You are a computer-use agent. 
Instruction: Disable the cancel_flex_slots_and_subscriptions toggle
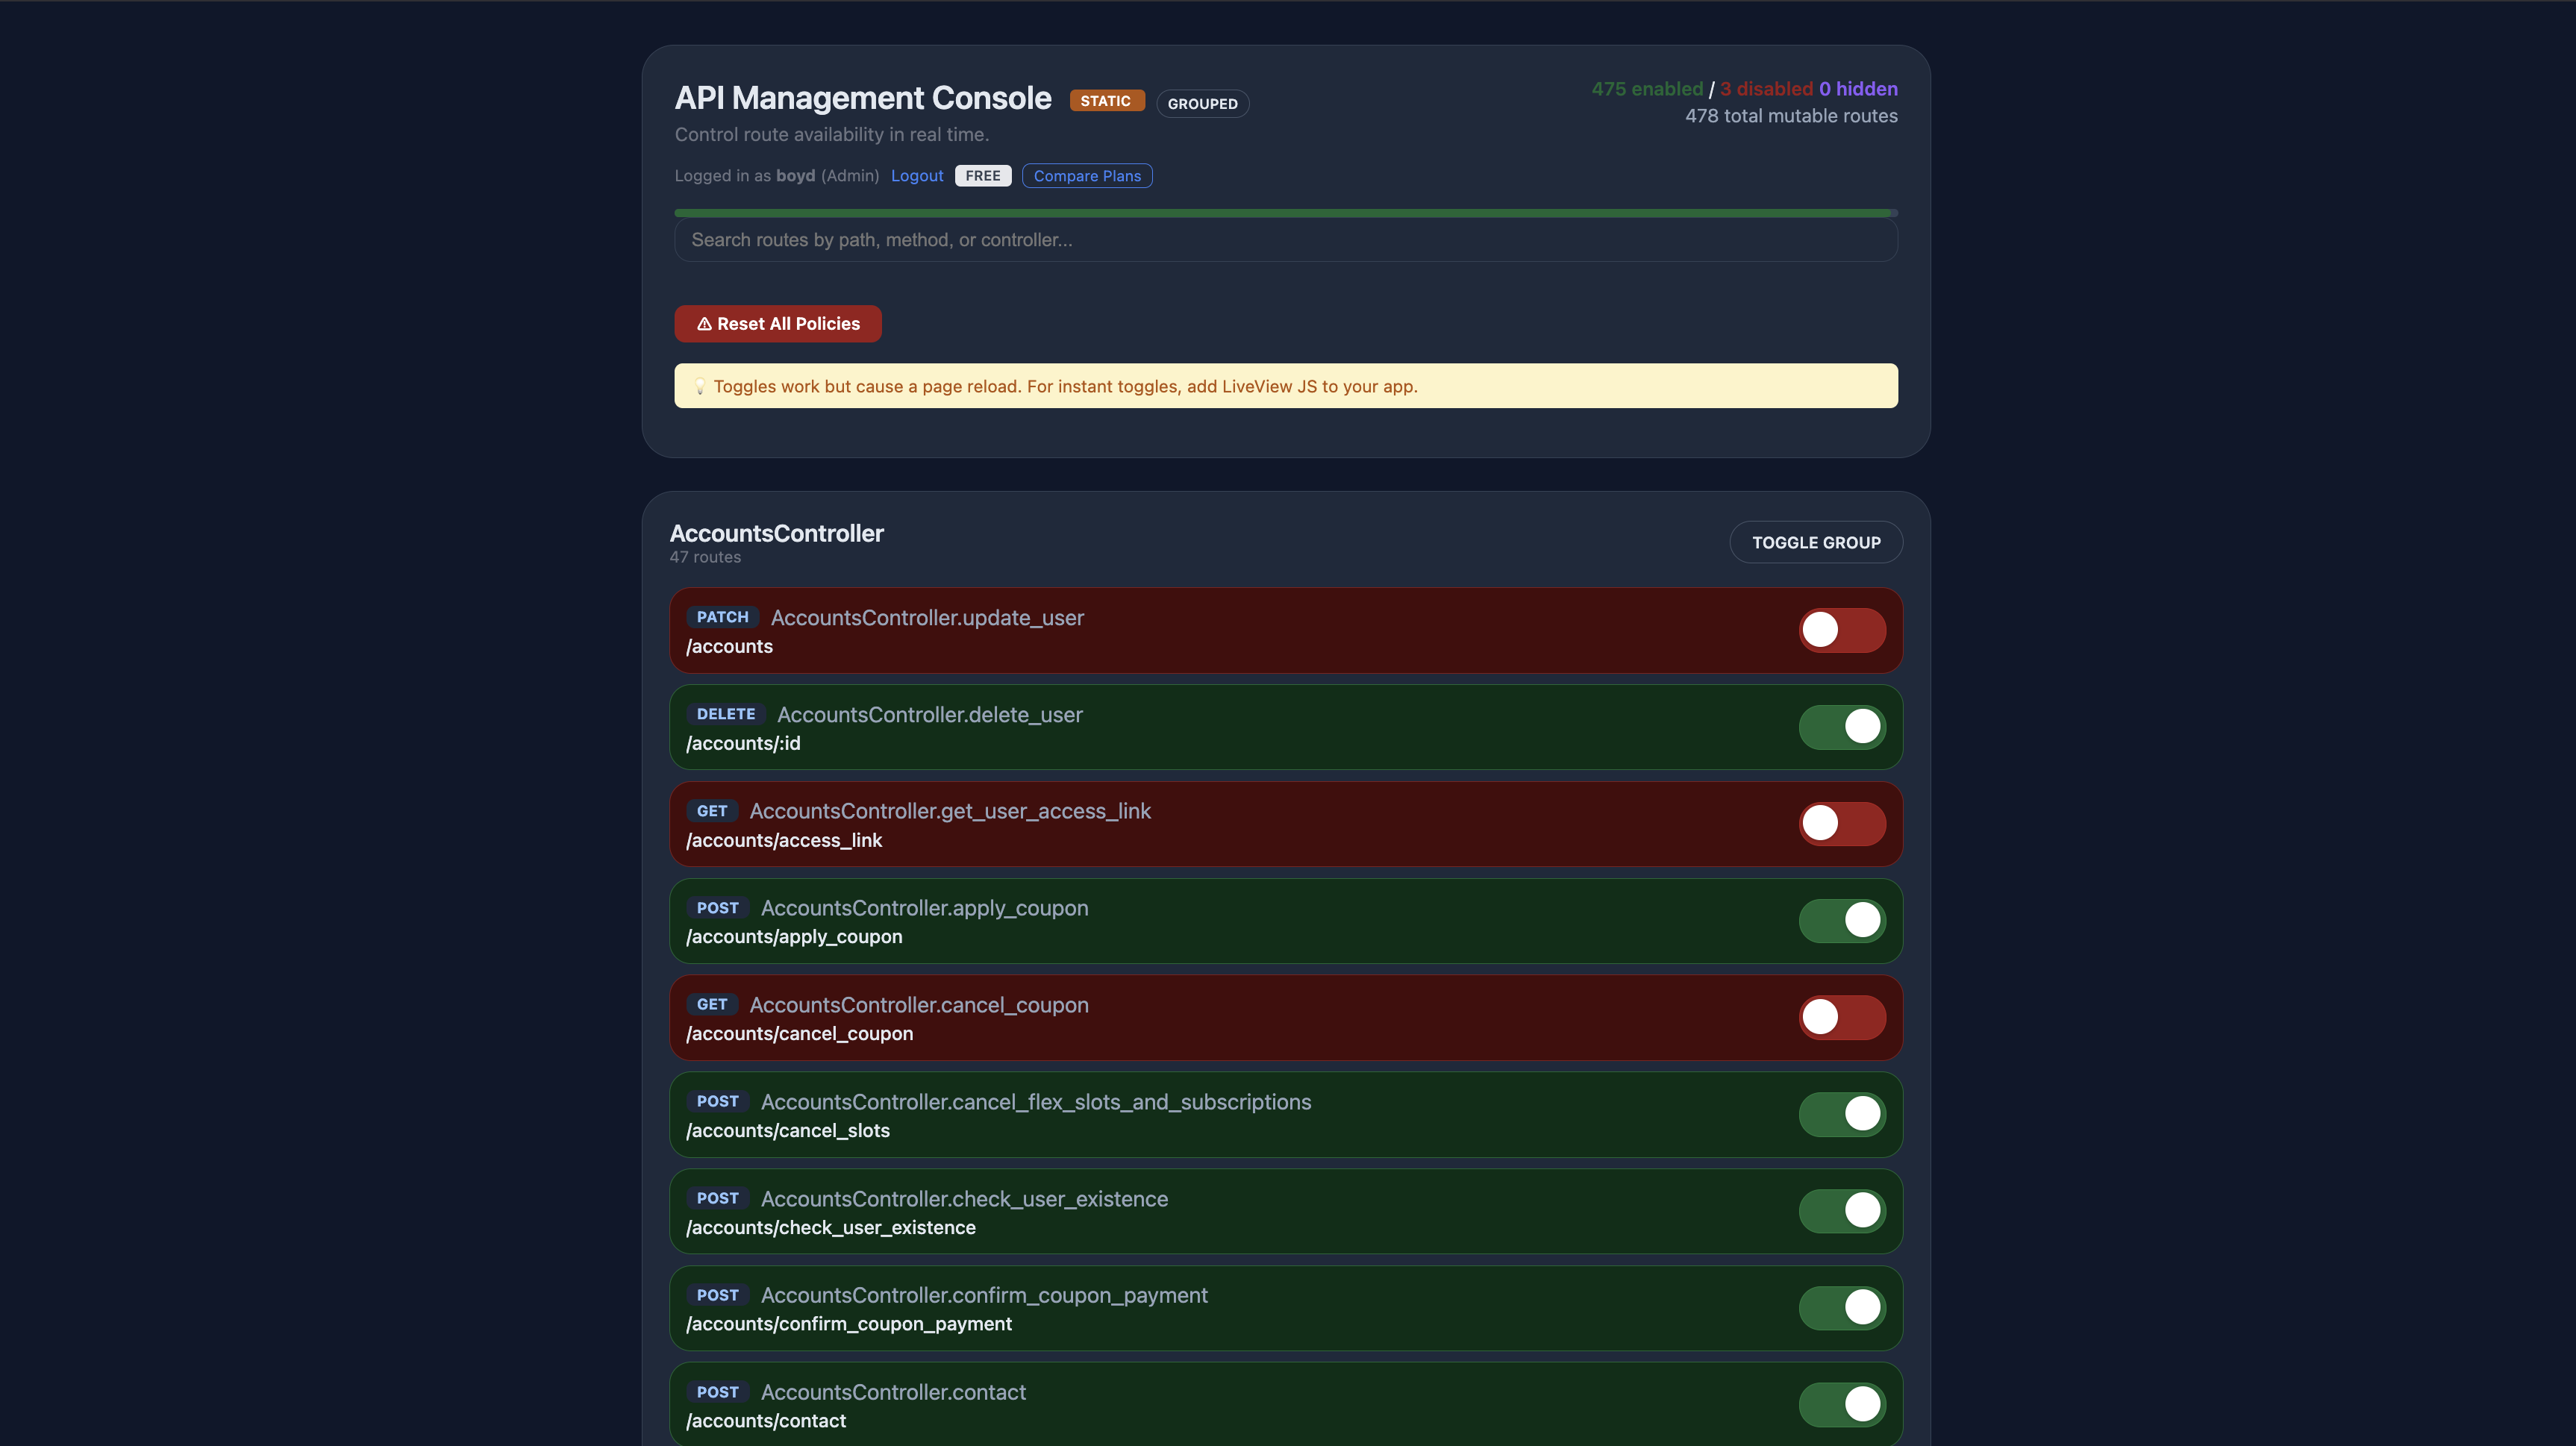pyautogui.click(x=1842, y=1114)
